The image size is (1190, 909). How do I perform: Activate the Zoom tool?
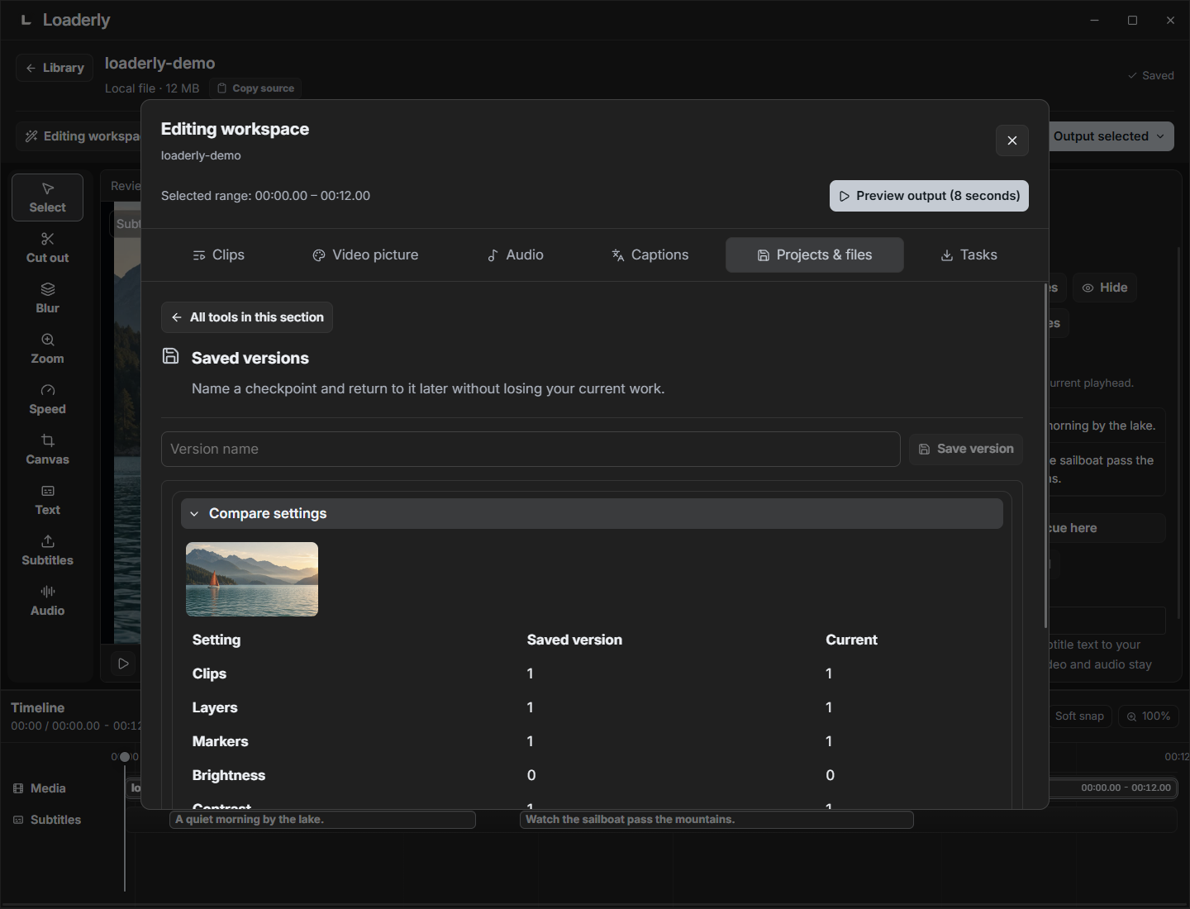coord(47,349)
